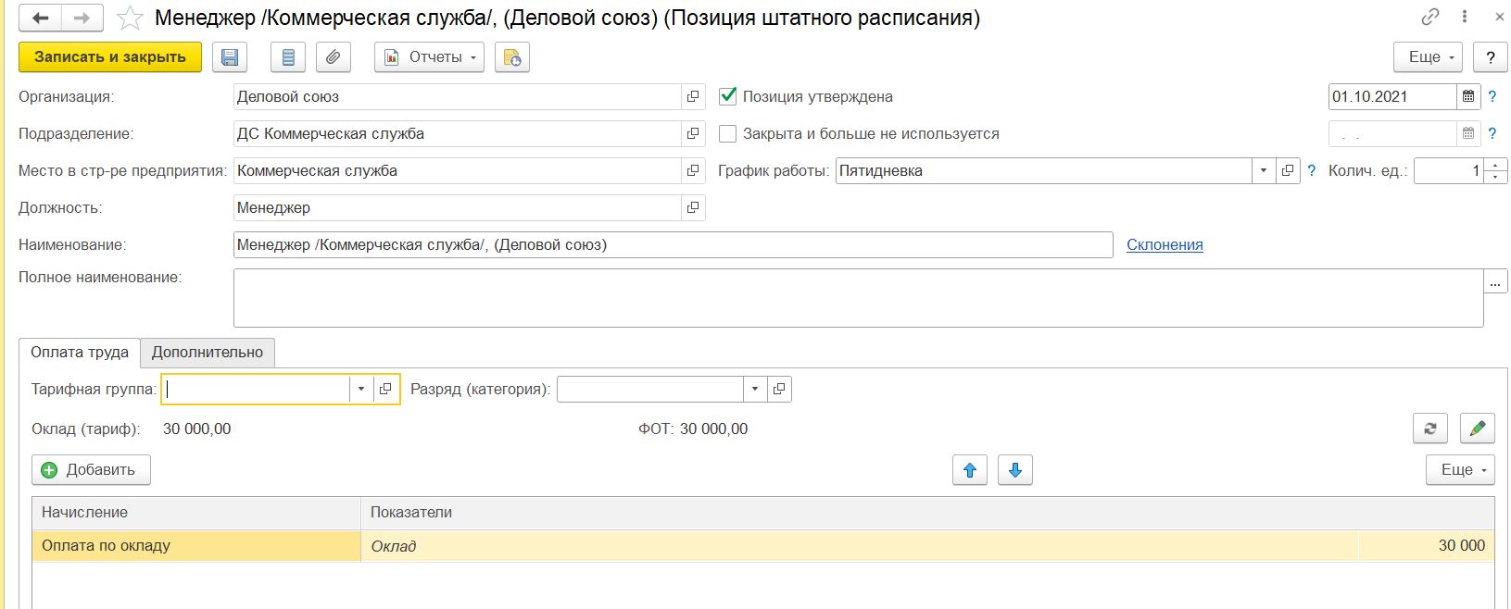Move accrual row down with blue arrow
The width and height of the screenshot is (1511, 609).
[x=1014, y=470]
